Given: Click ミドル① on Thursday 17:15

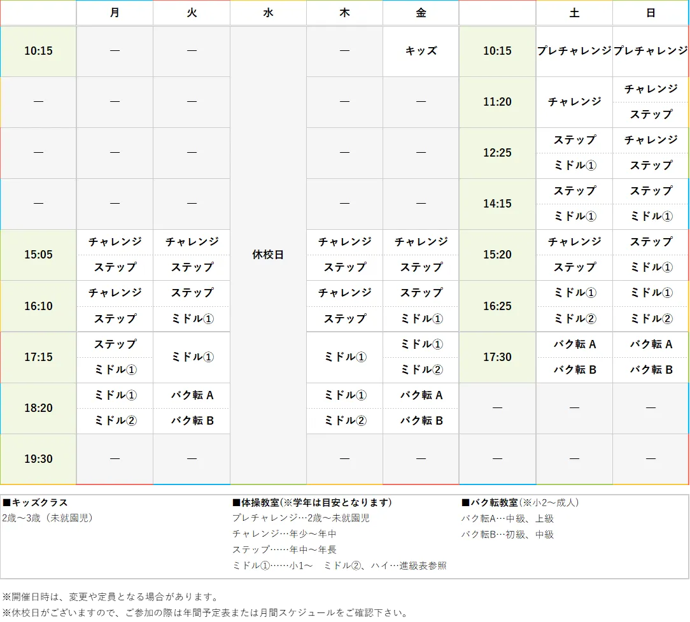Looking at the screenshot, I should click(x=344, y=357).
